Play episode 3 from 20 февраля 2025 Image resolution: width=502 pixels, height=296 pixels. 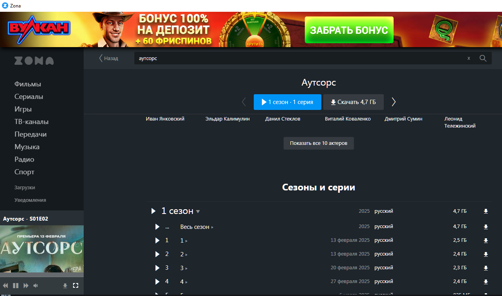[x=157, y=268]
